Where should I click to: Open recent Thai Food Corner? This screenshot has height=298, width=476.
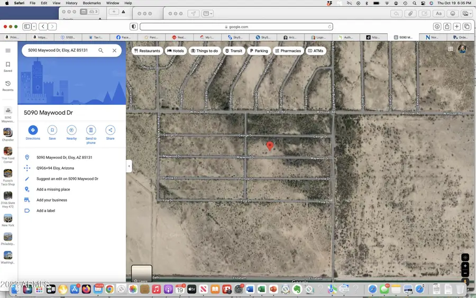(x=8, y=155)
